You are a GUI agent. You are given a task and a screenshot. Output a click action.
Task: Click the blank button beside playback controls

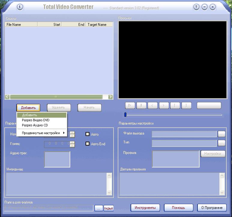(x=209, y=105)
